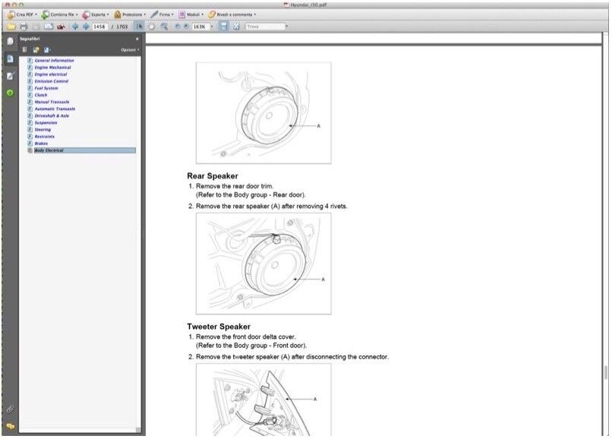Screen dimensions: 612x442
Task: Activate the Select tool cursor icon
Action: (x=139, y=27)
